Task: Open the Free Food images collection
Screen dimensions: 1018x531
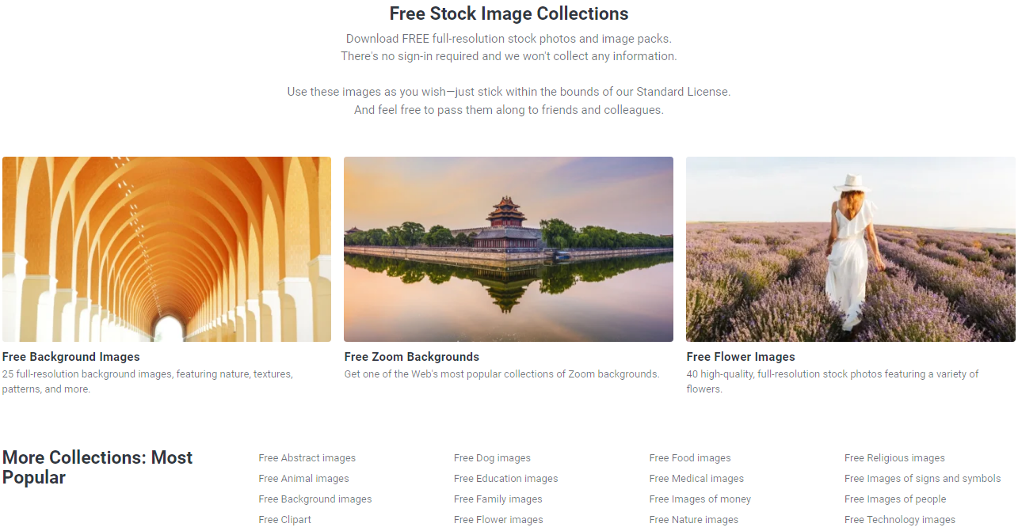Action: pos(690,458)
